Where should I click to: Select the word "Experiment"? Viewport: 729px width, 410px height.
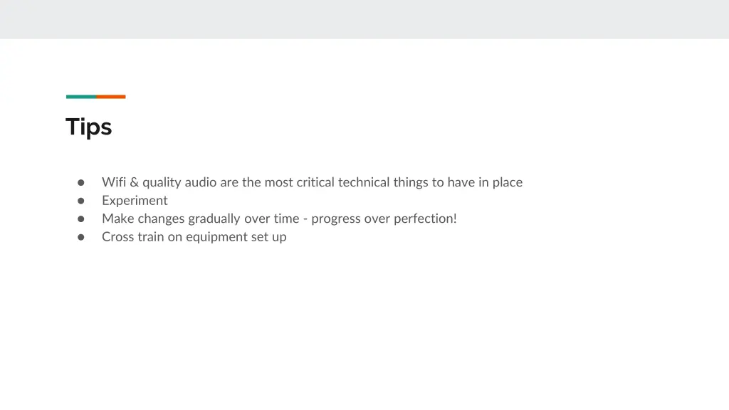(135, 201)
